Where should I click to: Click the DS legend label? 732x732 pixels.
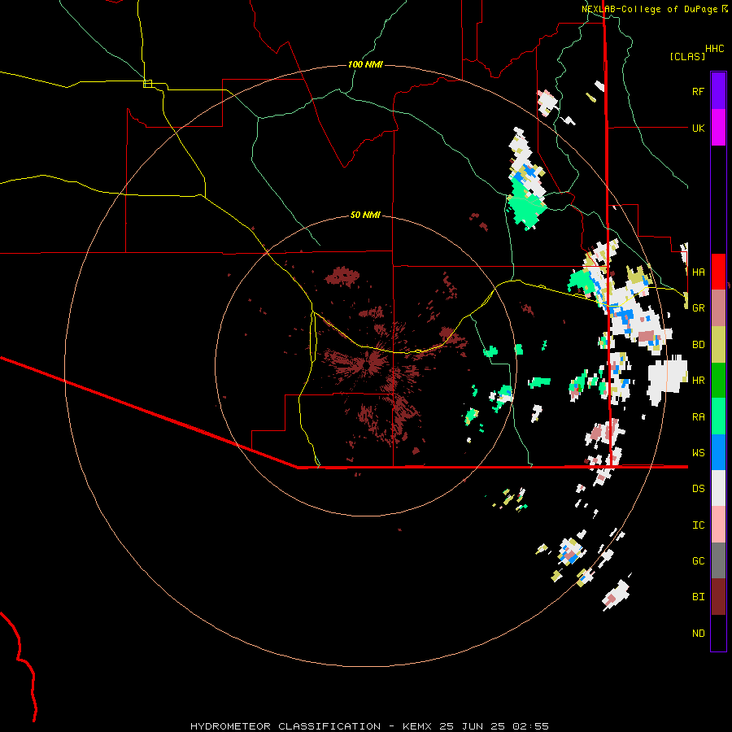click(x=698, y=488)
